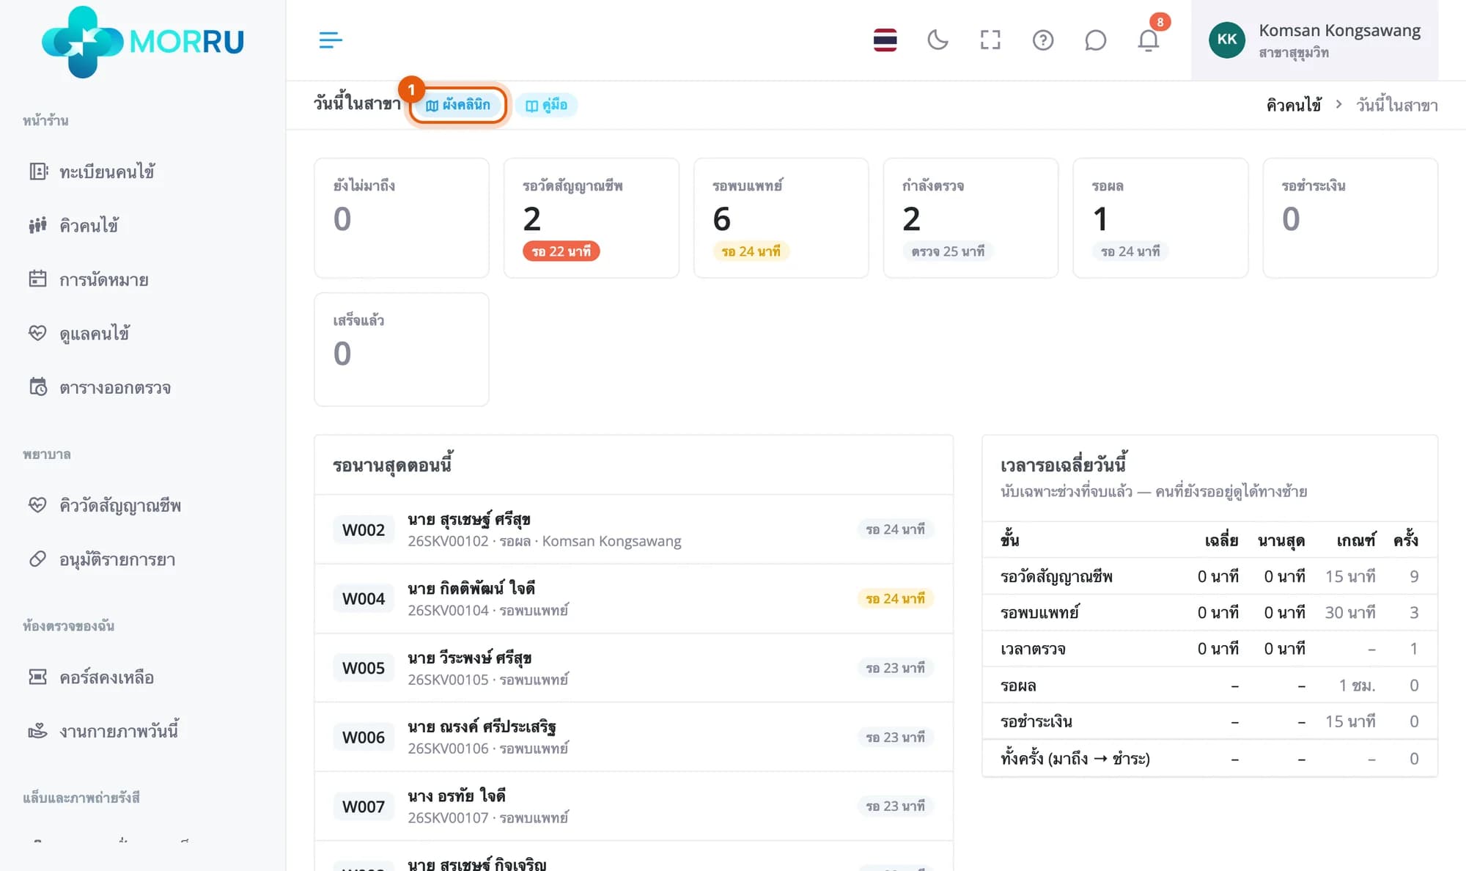The width and height of the screenshot is (1466, 871).
Task: Open the Thai flag language selector
Action: coord(885,40)
